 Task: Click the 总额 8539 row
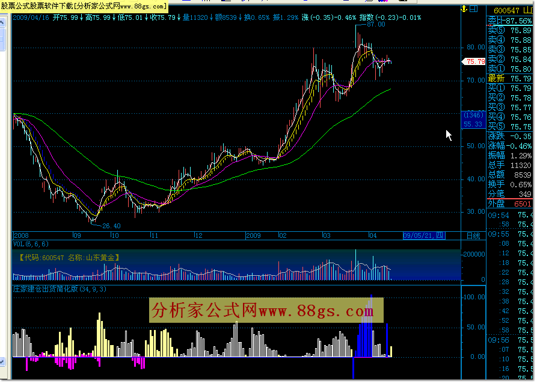(x=509, y=175)
